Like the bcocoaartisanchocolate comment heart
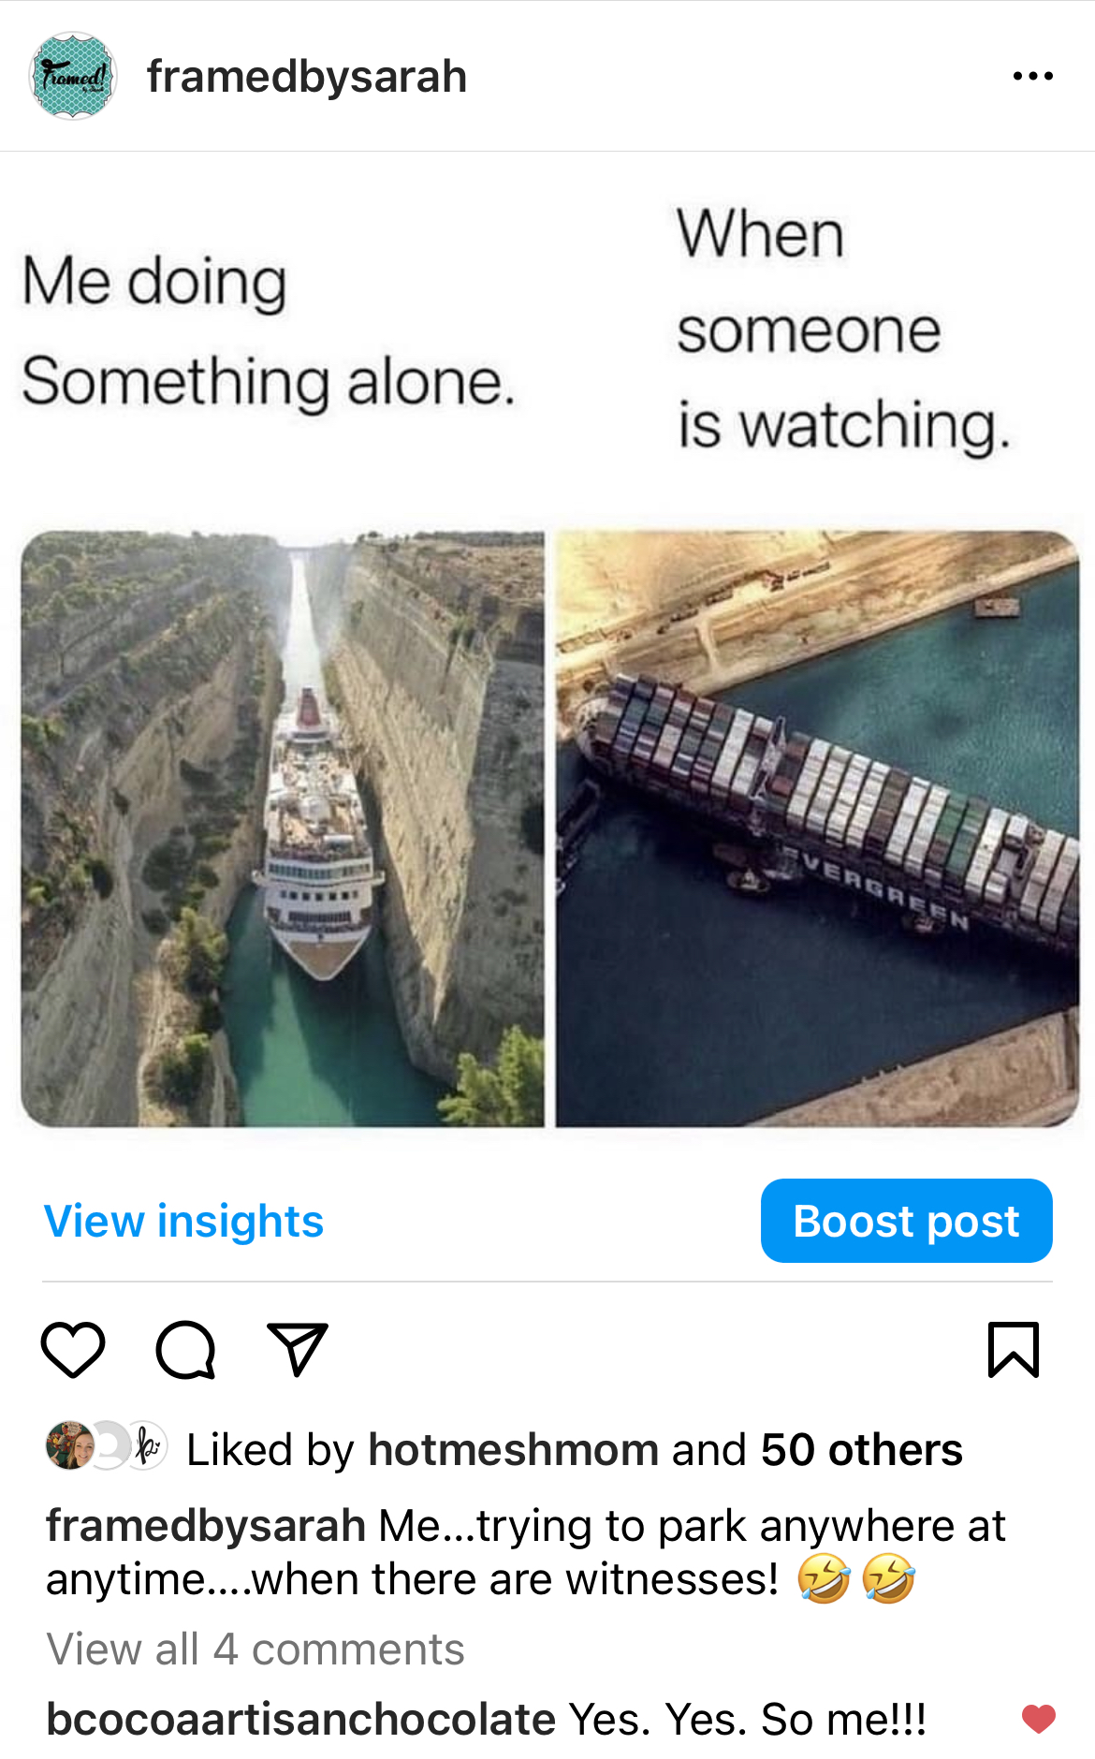The width and height of the screenshot is (1095, 1759). tap(1038, 1719)
